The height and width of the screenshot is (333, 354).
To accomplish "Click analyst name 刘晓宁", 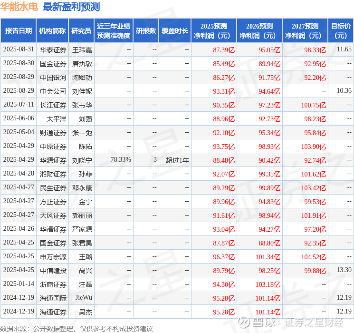I will pos(82,160).
